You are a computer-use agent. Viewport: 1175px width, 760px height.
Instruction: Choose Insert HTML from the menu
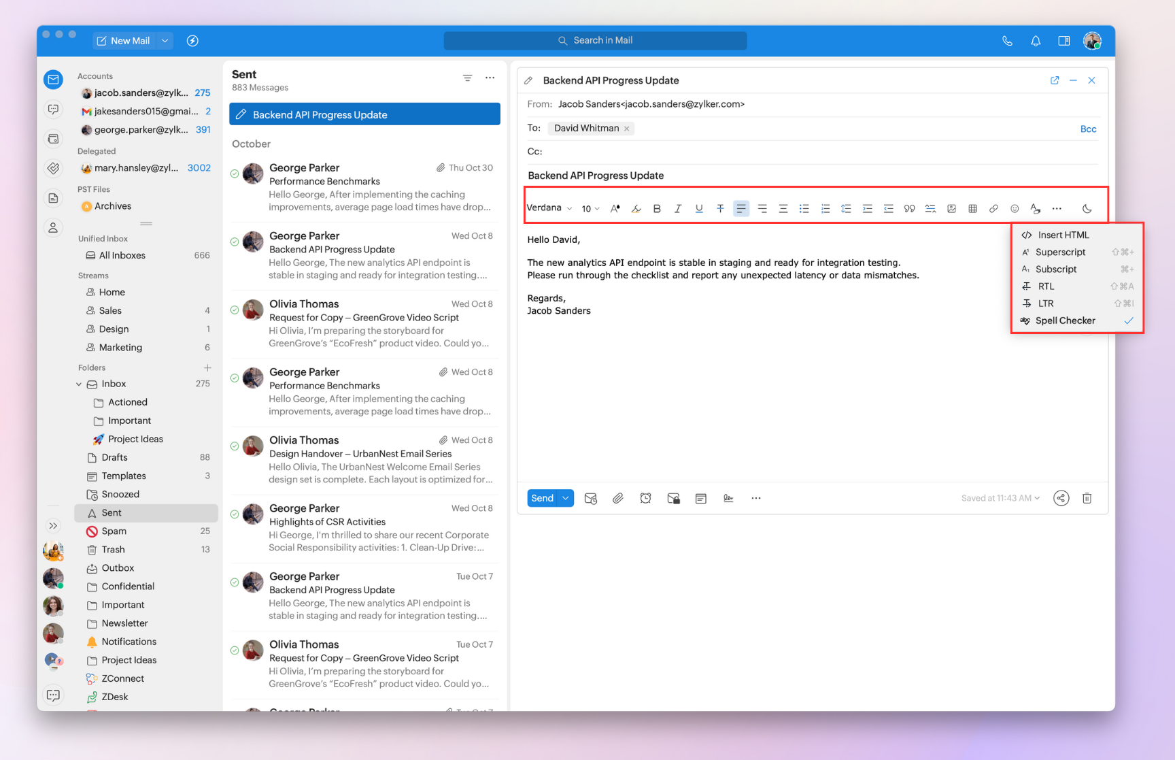click(x=1077, y=235)
